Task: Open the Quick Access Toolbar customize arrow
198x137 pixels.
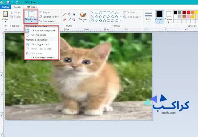Action: 21,2
